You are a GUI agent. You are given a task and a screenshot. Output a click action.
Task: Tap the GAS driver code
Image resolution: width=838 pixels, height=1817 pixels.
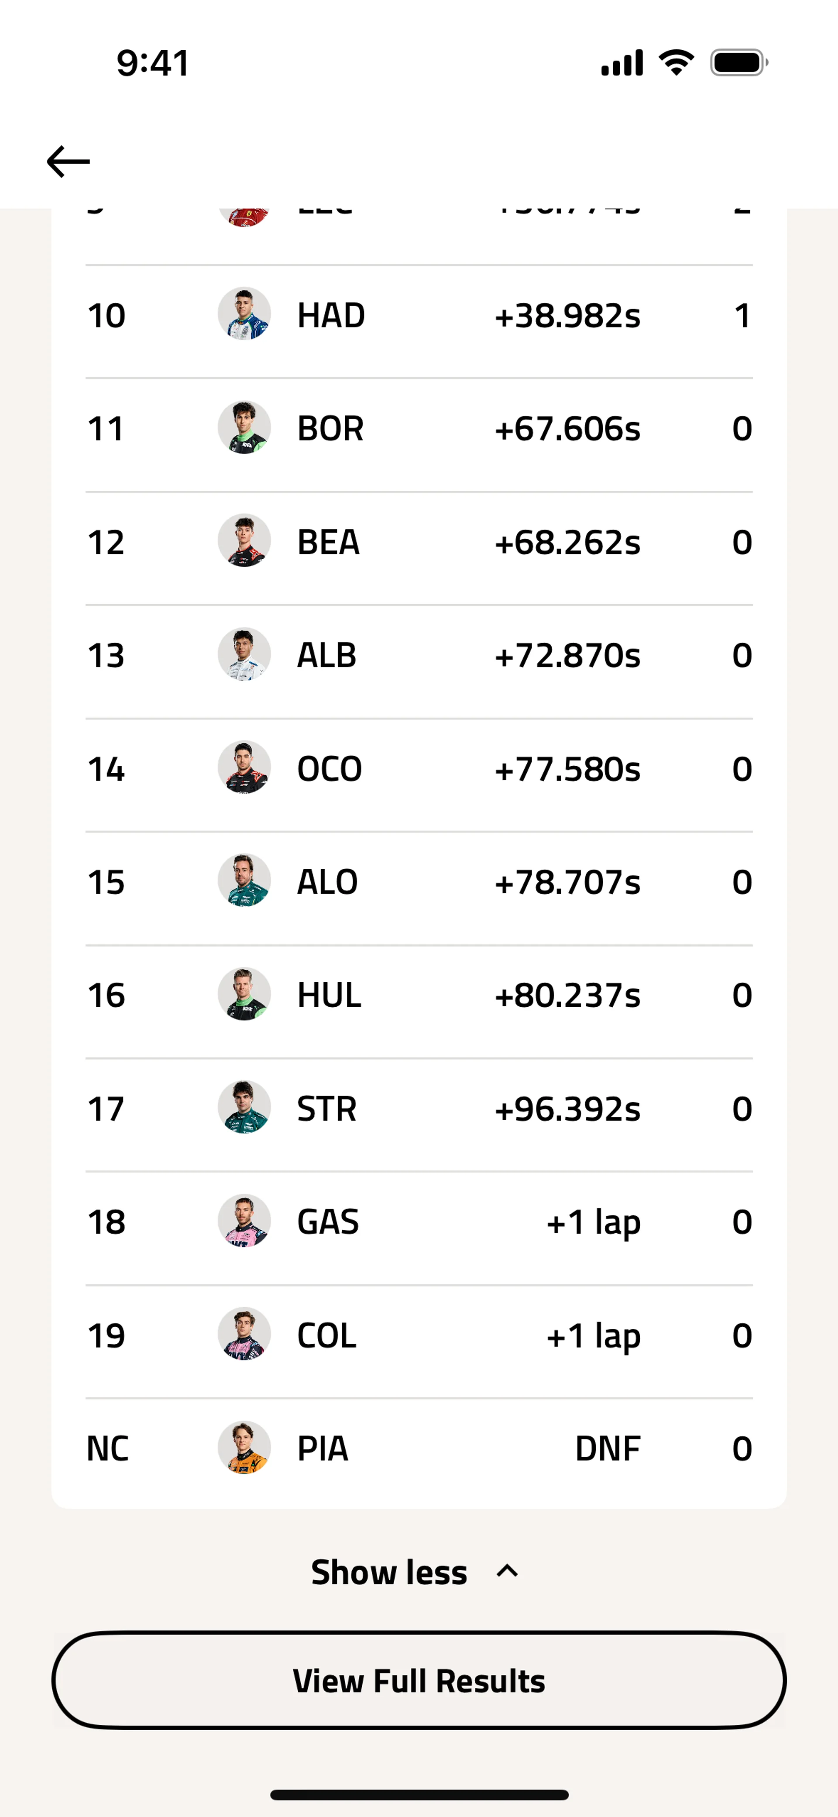point(328,1222)
